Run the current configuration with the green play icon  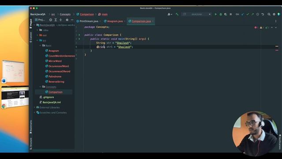point(215,14)
